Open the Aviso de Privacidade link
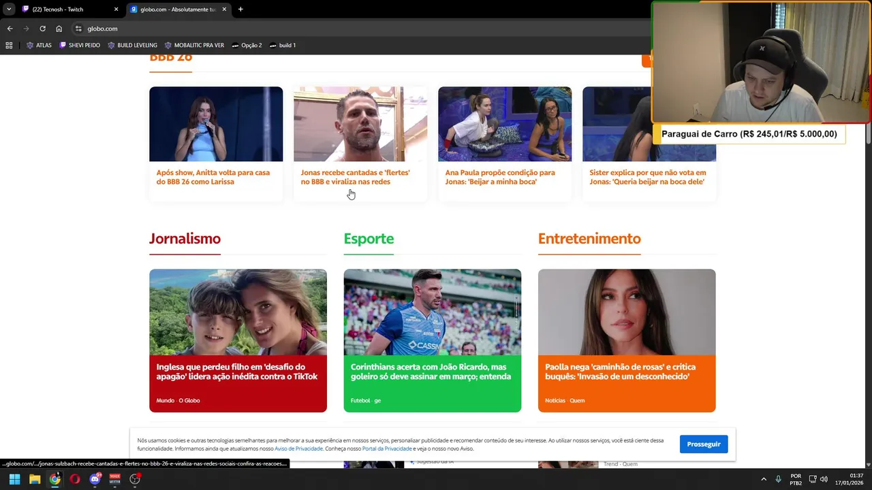 [x=298, y=448]
